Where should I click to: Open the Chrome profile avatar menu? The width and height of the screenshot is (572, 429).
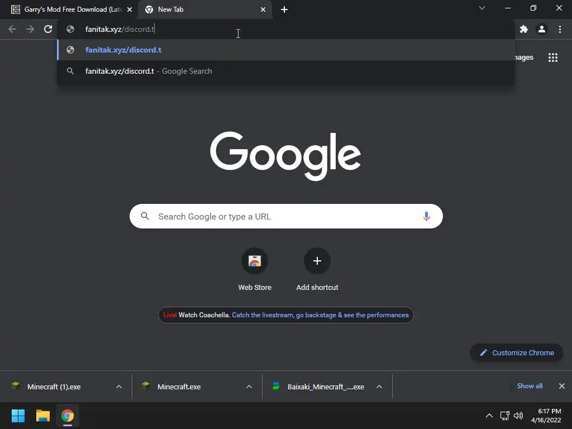(x=542, y=29)
